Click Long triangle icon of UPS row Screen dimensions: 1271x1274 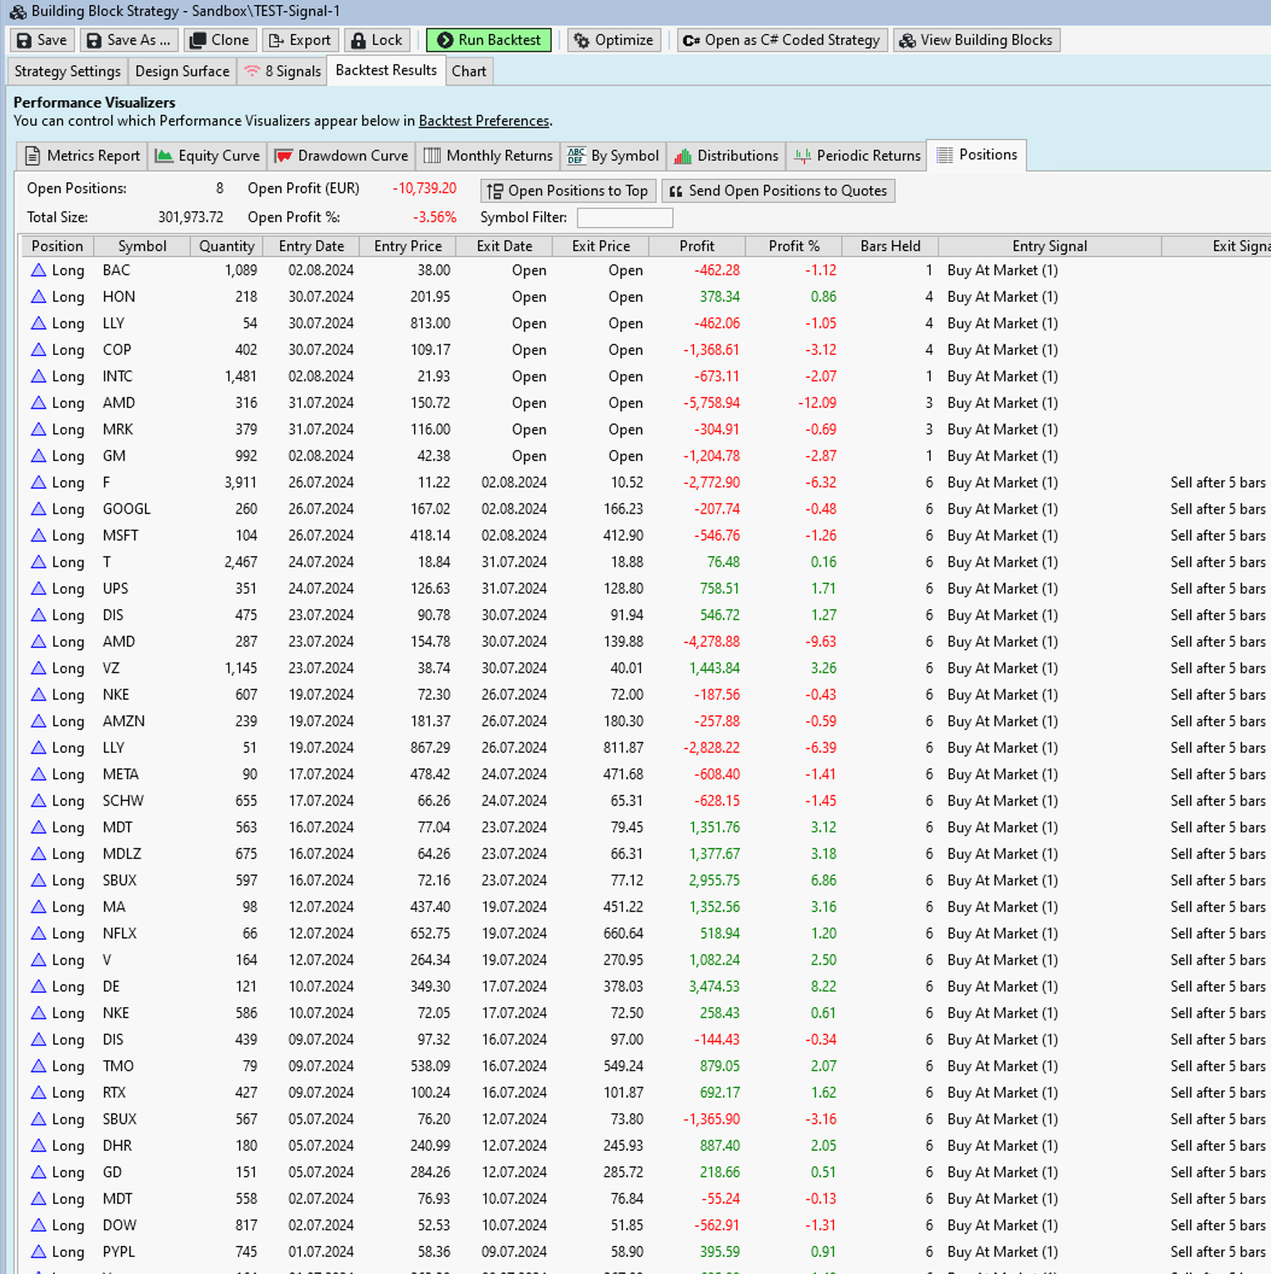coord(38,589)
